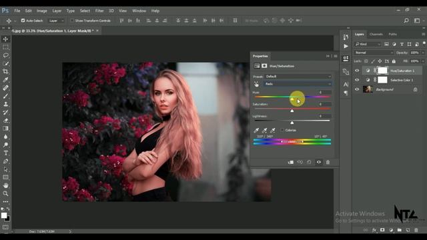Click the create new layer button

[x=408, y=230]
